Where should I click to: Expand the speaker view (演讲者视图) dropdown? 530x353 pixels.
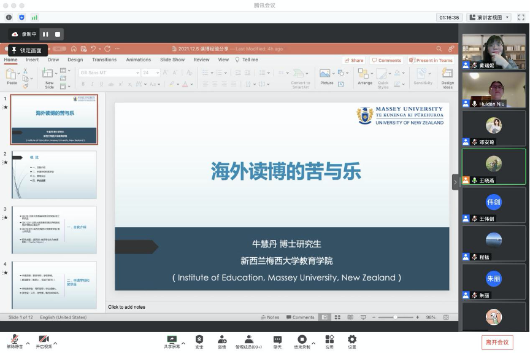coord(489,17)
